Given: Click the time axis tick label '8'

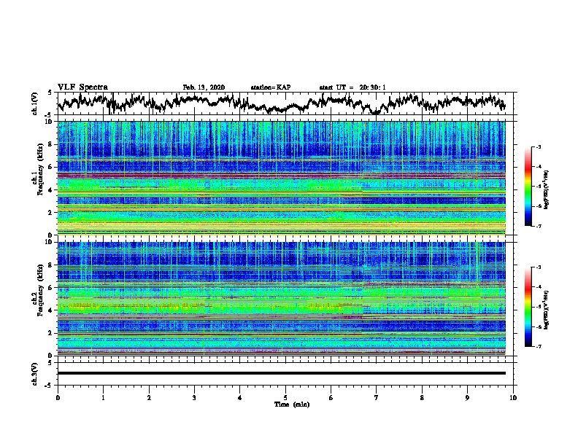Looking at the screenshot, I should pos(422,398).
